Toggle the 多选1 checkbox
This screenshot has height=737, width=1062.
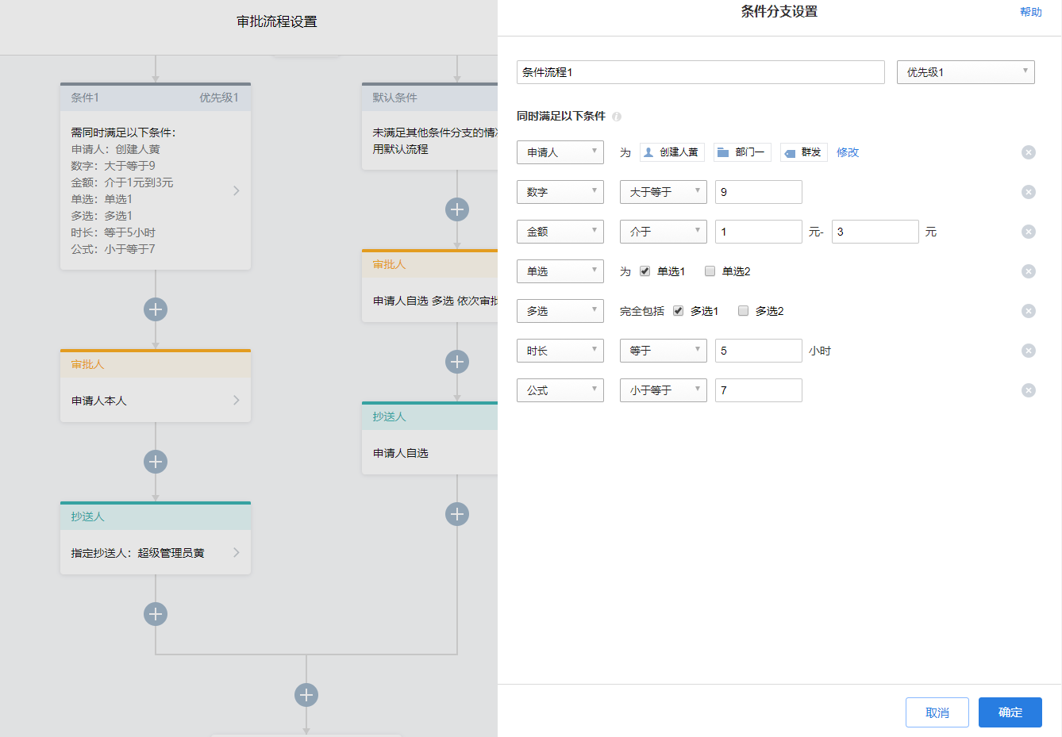point(678,311)
